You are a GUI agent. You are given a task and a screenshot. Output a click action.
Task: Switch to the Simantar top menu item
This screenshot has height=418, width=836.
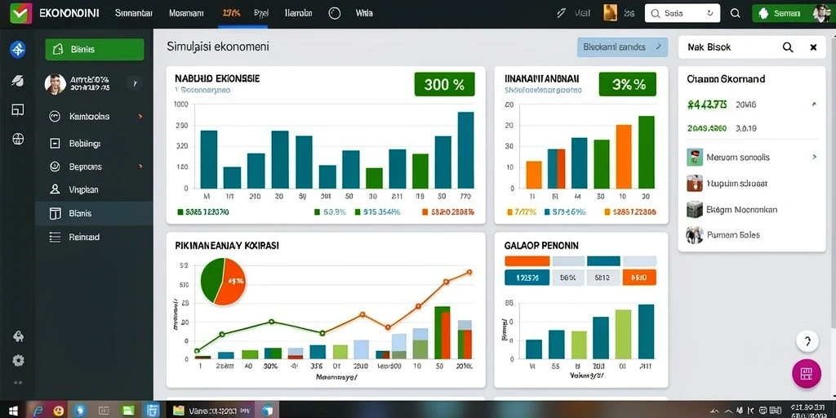pyautogui.click(x=134, y=13)
